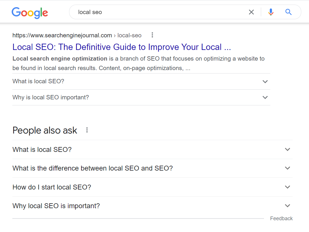Viewport: 309px width, 232px height.
Task: Click the Feedback link
Action: pos(281,219)
